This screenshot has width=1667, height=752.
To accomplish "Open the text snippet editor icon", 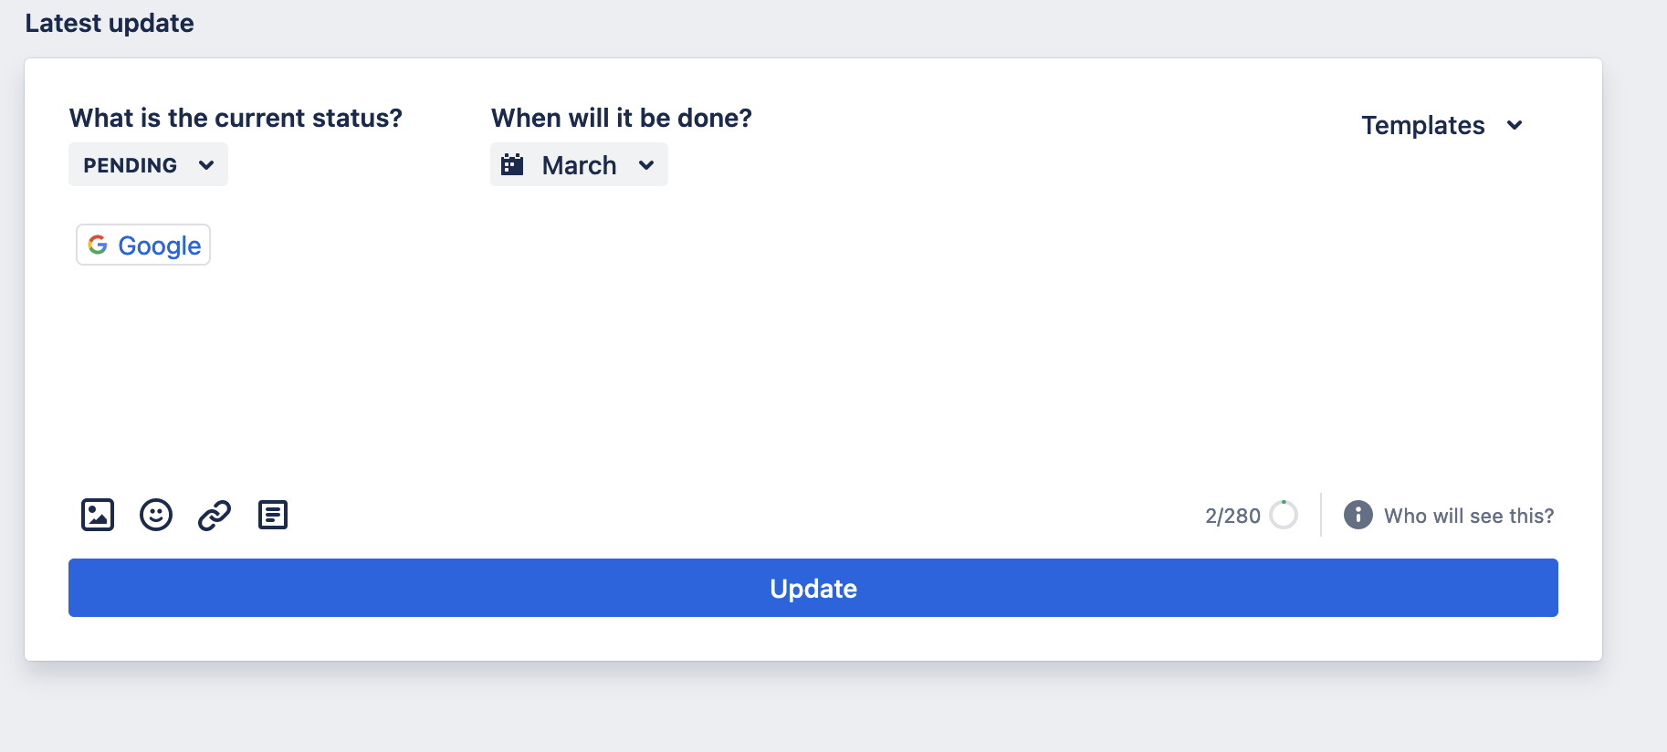I will point(272,514).
